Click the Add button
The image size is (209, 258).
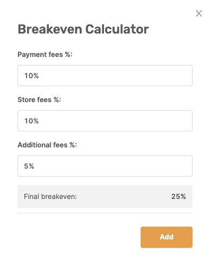[x=167, y=237]
